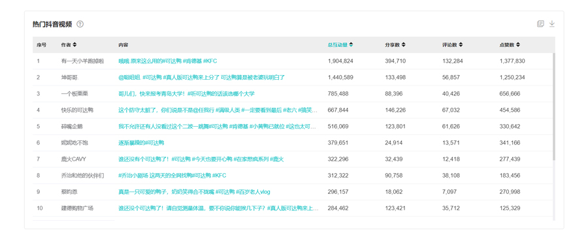Open video link 哦哦 原来这么用的#可达鸭
This screenshot has height=239, width=588.
168,61
